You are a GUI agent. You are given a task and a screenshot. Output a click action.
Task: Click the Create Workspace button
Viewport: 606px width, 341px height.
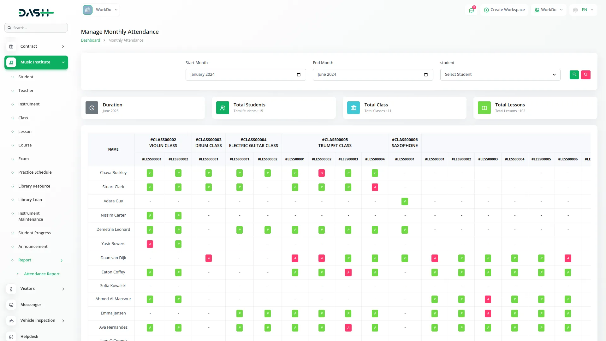pyautogui.click(x=504, y=10)
